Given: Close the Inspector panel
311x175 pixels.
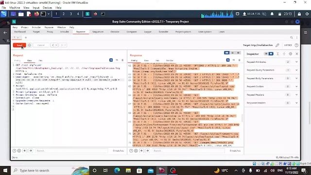Looking at the screenshot, I should pyautogui.click(x=297, y=54).
